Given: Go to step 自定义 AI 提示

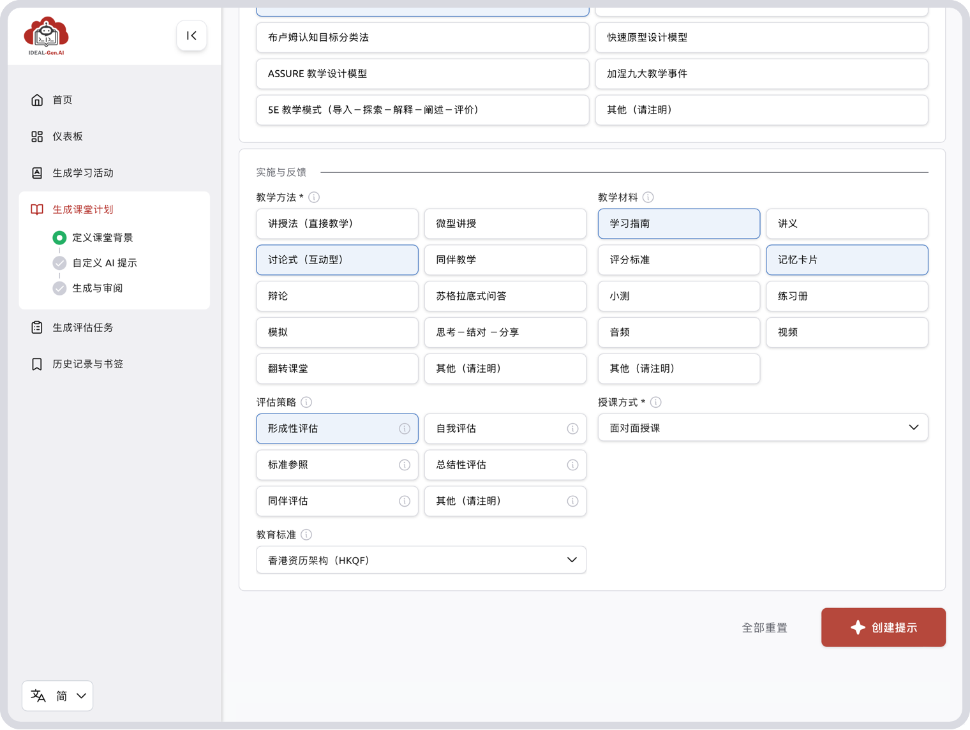Looking at the screenshot, I should coord(105,263).
